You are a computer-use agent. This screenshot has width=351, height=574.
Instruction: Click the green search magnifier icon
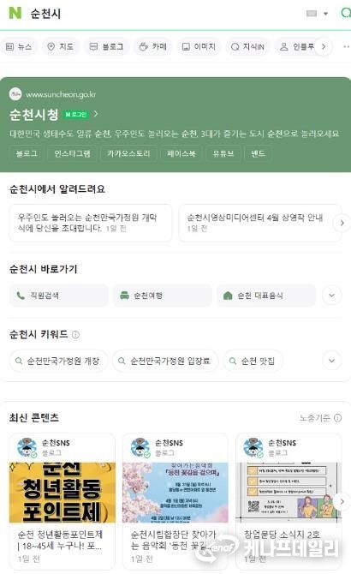pos(346,13)
